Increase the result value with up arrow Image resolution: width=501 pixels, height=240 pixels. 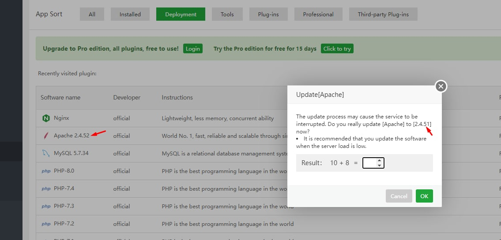(379, 161)
